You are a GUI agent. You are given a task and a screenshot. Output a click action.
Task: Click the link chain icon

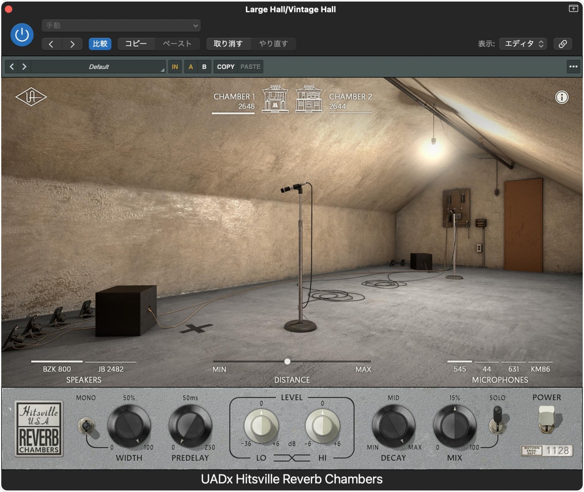click(563, 44)
